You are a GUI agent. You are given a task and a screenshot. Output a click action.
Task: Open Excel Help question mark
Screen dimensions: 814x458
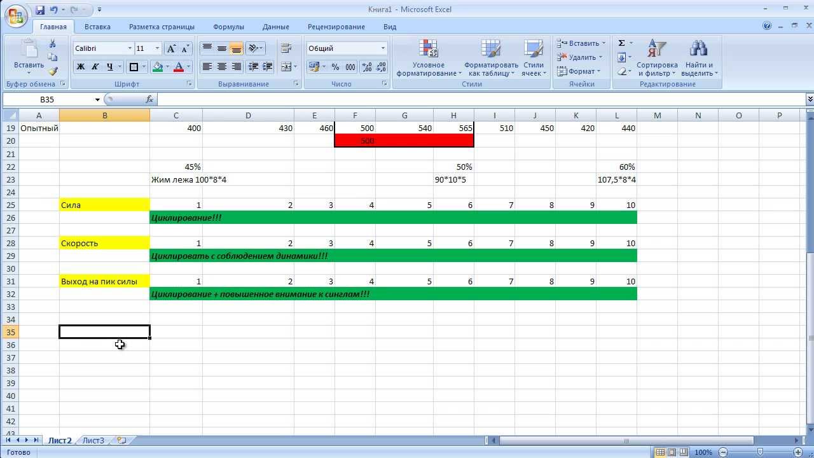[x=768, y=26]
